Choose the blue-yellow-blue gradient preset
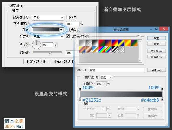This screenshot has height=130, width=172. click(x=121, y=43)
